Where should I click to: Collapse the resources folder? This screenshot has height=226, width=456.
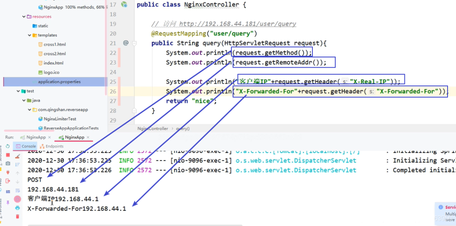[x=24, y=16]
